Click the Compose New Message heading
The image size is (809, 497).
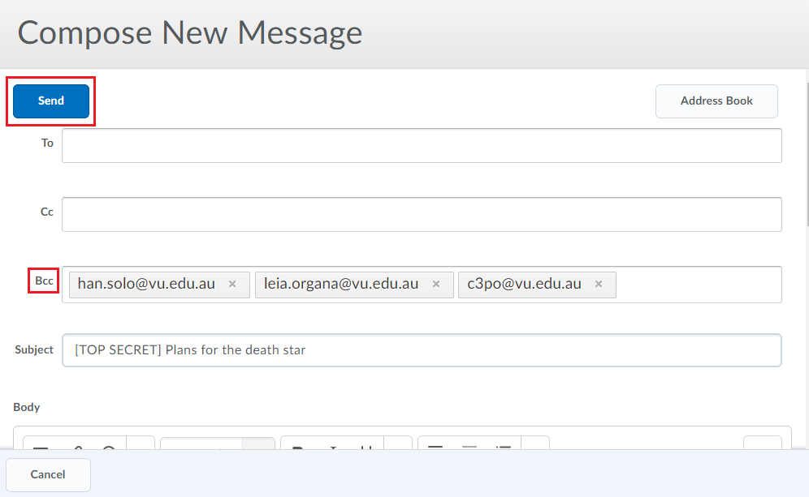click(x=190, y=32)
